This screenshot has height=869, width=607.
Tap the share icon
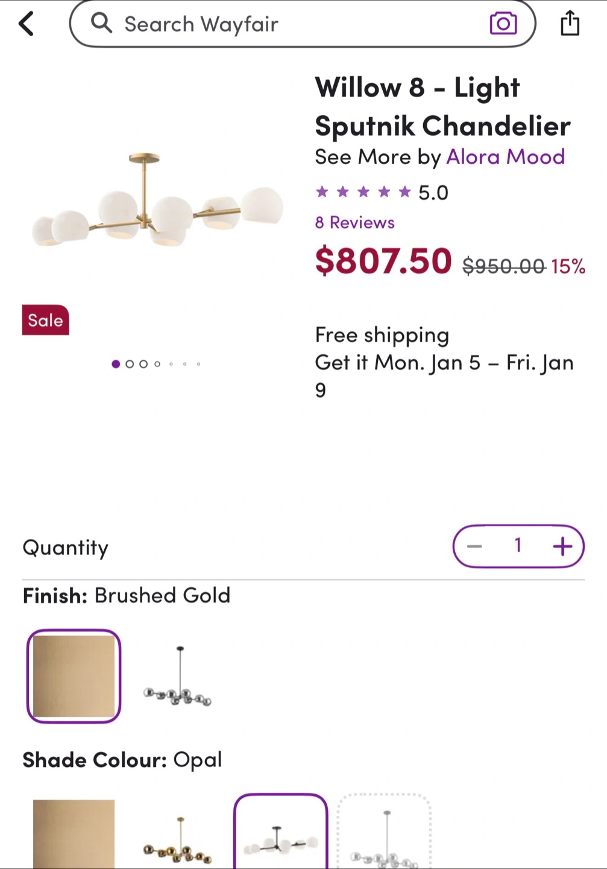(570, 24)
